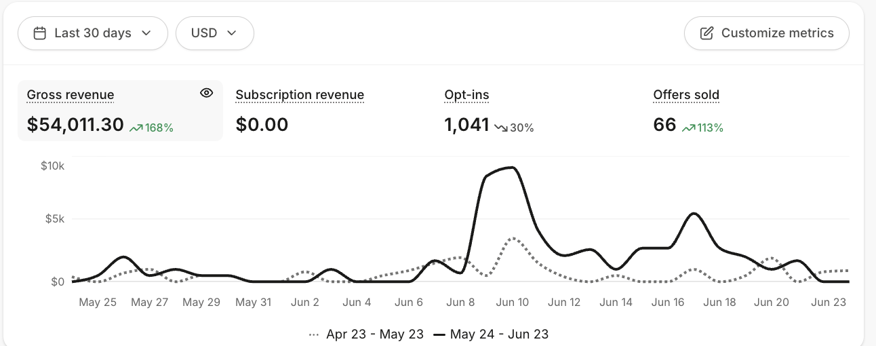876x346 pixels.
Task: Click the Jun 18 x-axis date label
Action: click(719, 303)
